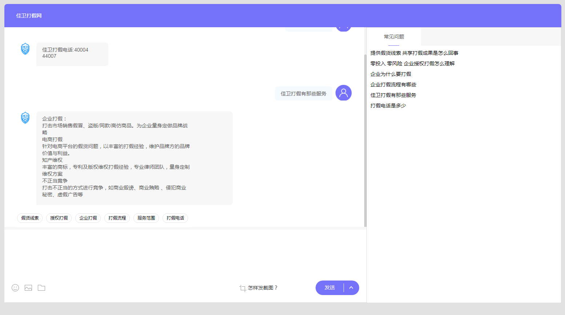Open FAQ item 打假电话是多少
565x315 pixels.
[388, 105]
